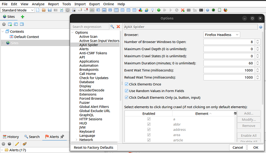Toggle break on all requests with the green circle
Screen dimensions: 266x153
(159, 10)
